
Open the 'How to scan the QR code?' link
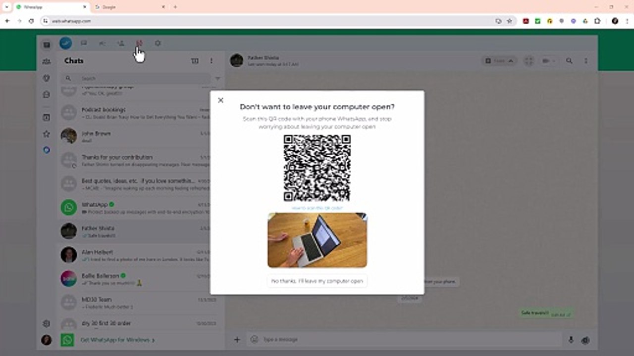(317, 208)
